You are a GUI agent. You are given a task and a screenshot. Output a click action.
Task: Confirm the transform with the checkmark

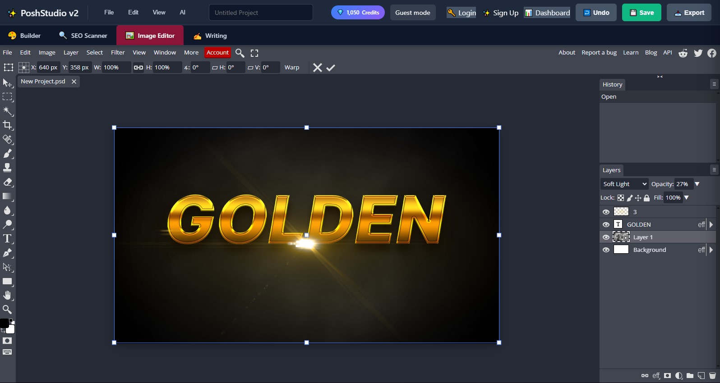pyautogui.click(x=331, y=68)
